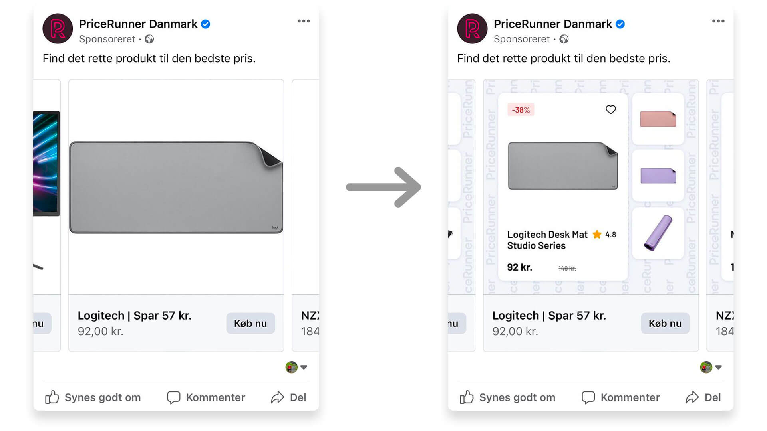Click the Logitech Desk Mat Studio Series title
Screen dimensions: 767x431
pyautogui.click(x=547, y=240)
